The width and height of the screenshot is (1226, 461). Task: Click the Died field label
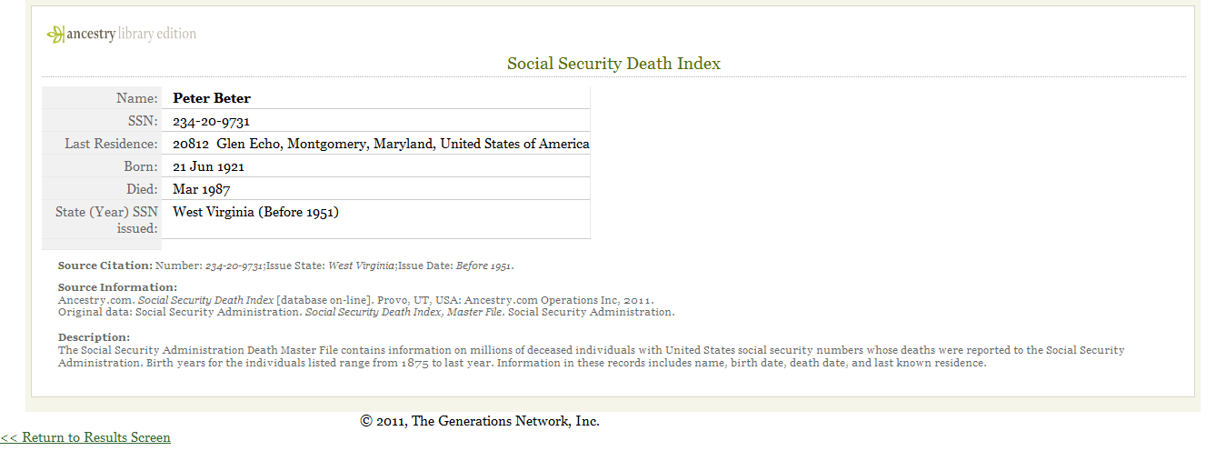(x=142, y=189)
